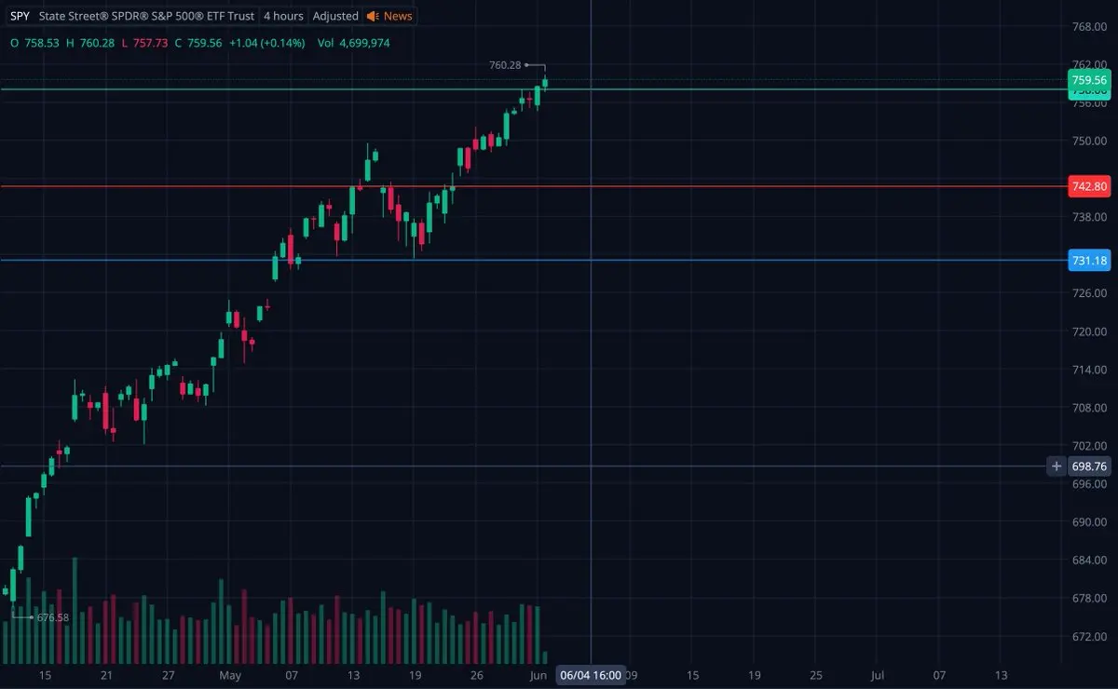This screenshot has width=1118, height=689.
Task: Click the 676.58 low marker on chart
Action: [52, 617]
